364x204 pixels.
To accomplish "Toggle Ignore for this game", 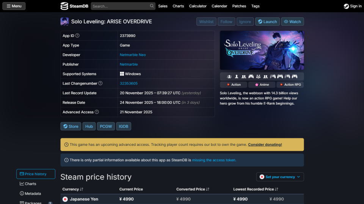I will coord(245,22).
